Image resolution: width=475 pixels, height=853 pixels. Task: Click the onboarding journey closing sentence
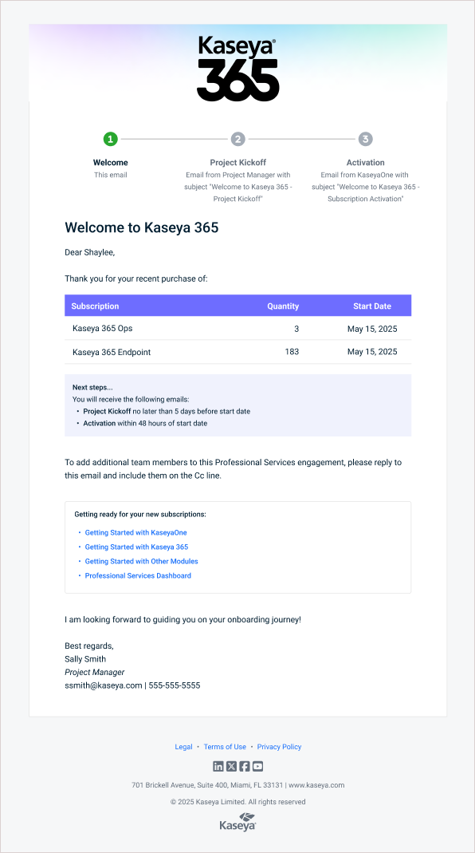[183, 620]
